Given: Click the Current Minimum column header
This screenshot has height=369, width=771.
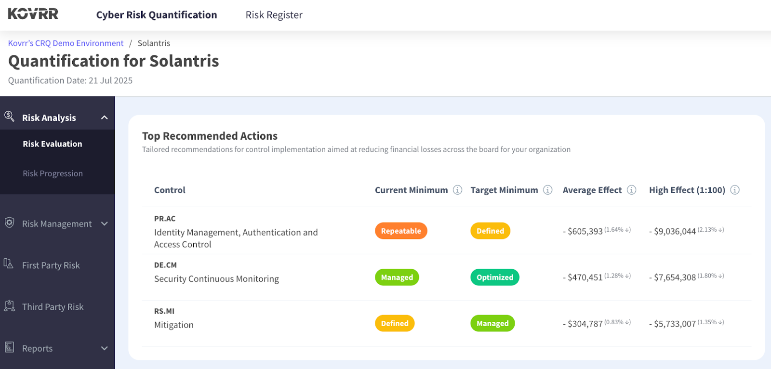Looking at the screenshot, I should coord(412,190).
